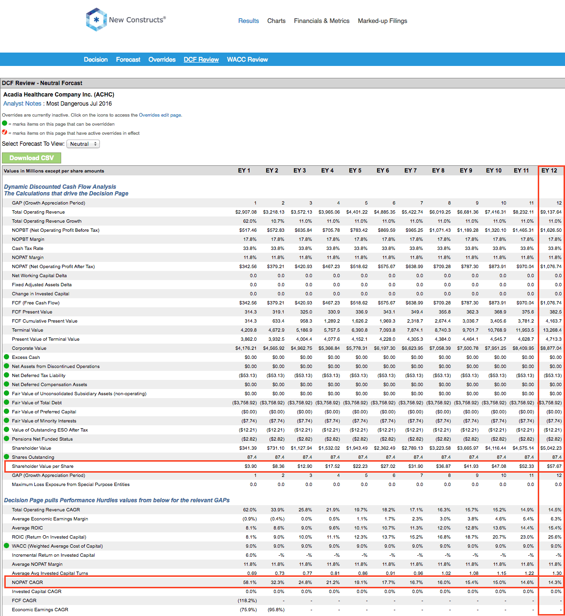Select the EY 5 column header
Screen dimensions: 565x616
click(x=355, y=171)
